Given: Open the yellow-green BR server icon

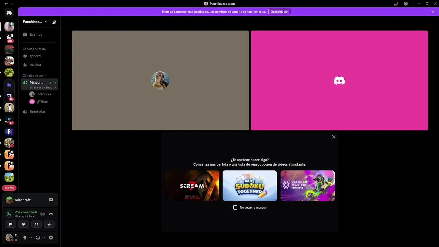Looking at the screenshot, I should point(9,73).
